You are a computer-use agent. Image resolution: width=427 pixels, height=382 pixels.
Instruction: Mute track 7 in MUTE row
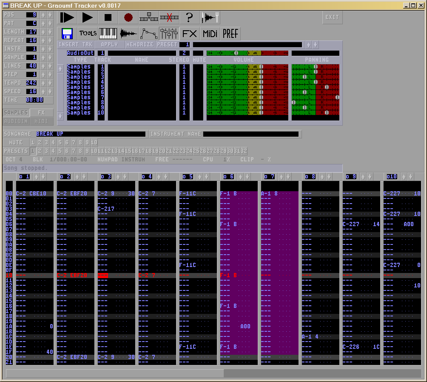(74, 142)
